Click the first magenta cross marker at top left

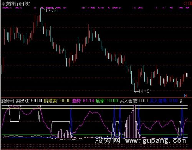coord(3,8)
